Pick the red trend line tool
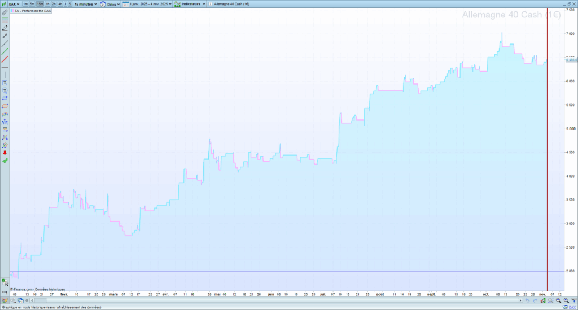 5,59
